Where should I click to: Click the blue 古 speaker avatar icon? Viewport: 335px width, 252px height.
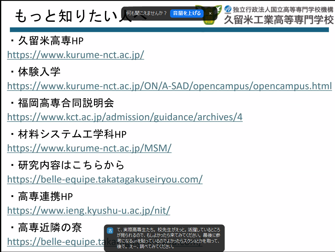click(x=110, y=231)
